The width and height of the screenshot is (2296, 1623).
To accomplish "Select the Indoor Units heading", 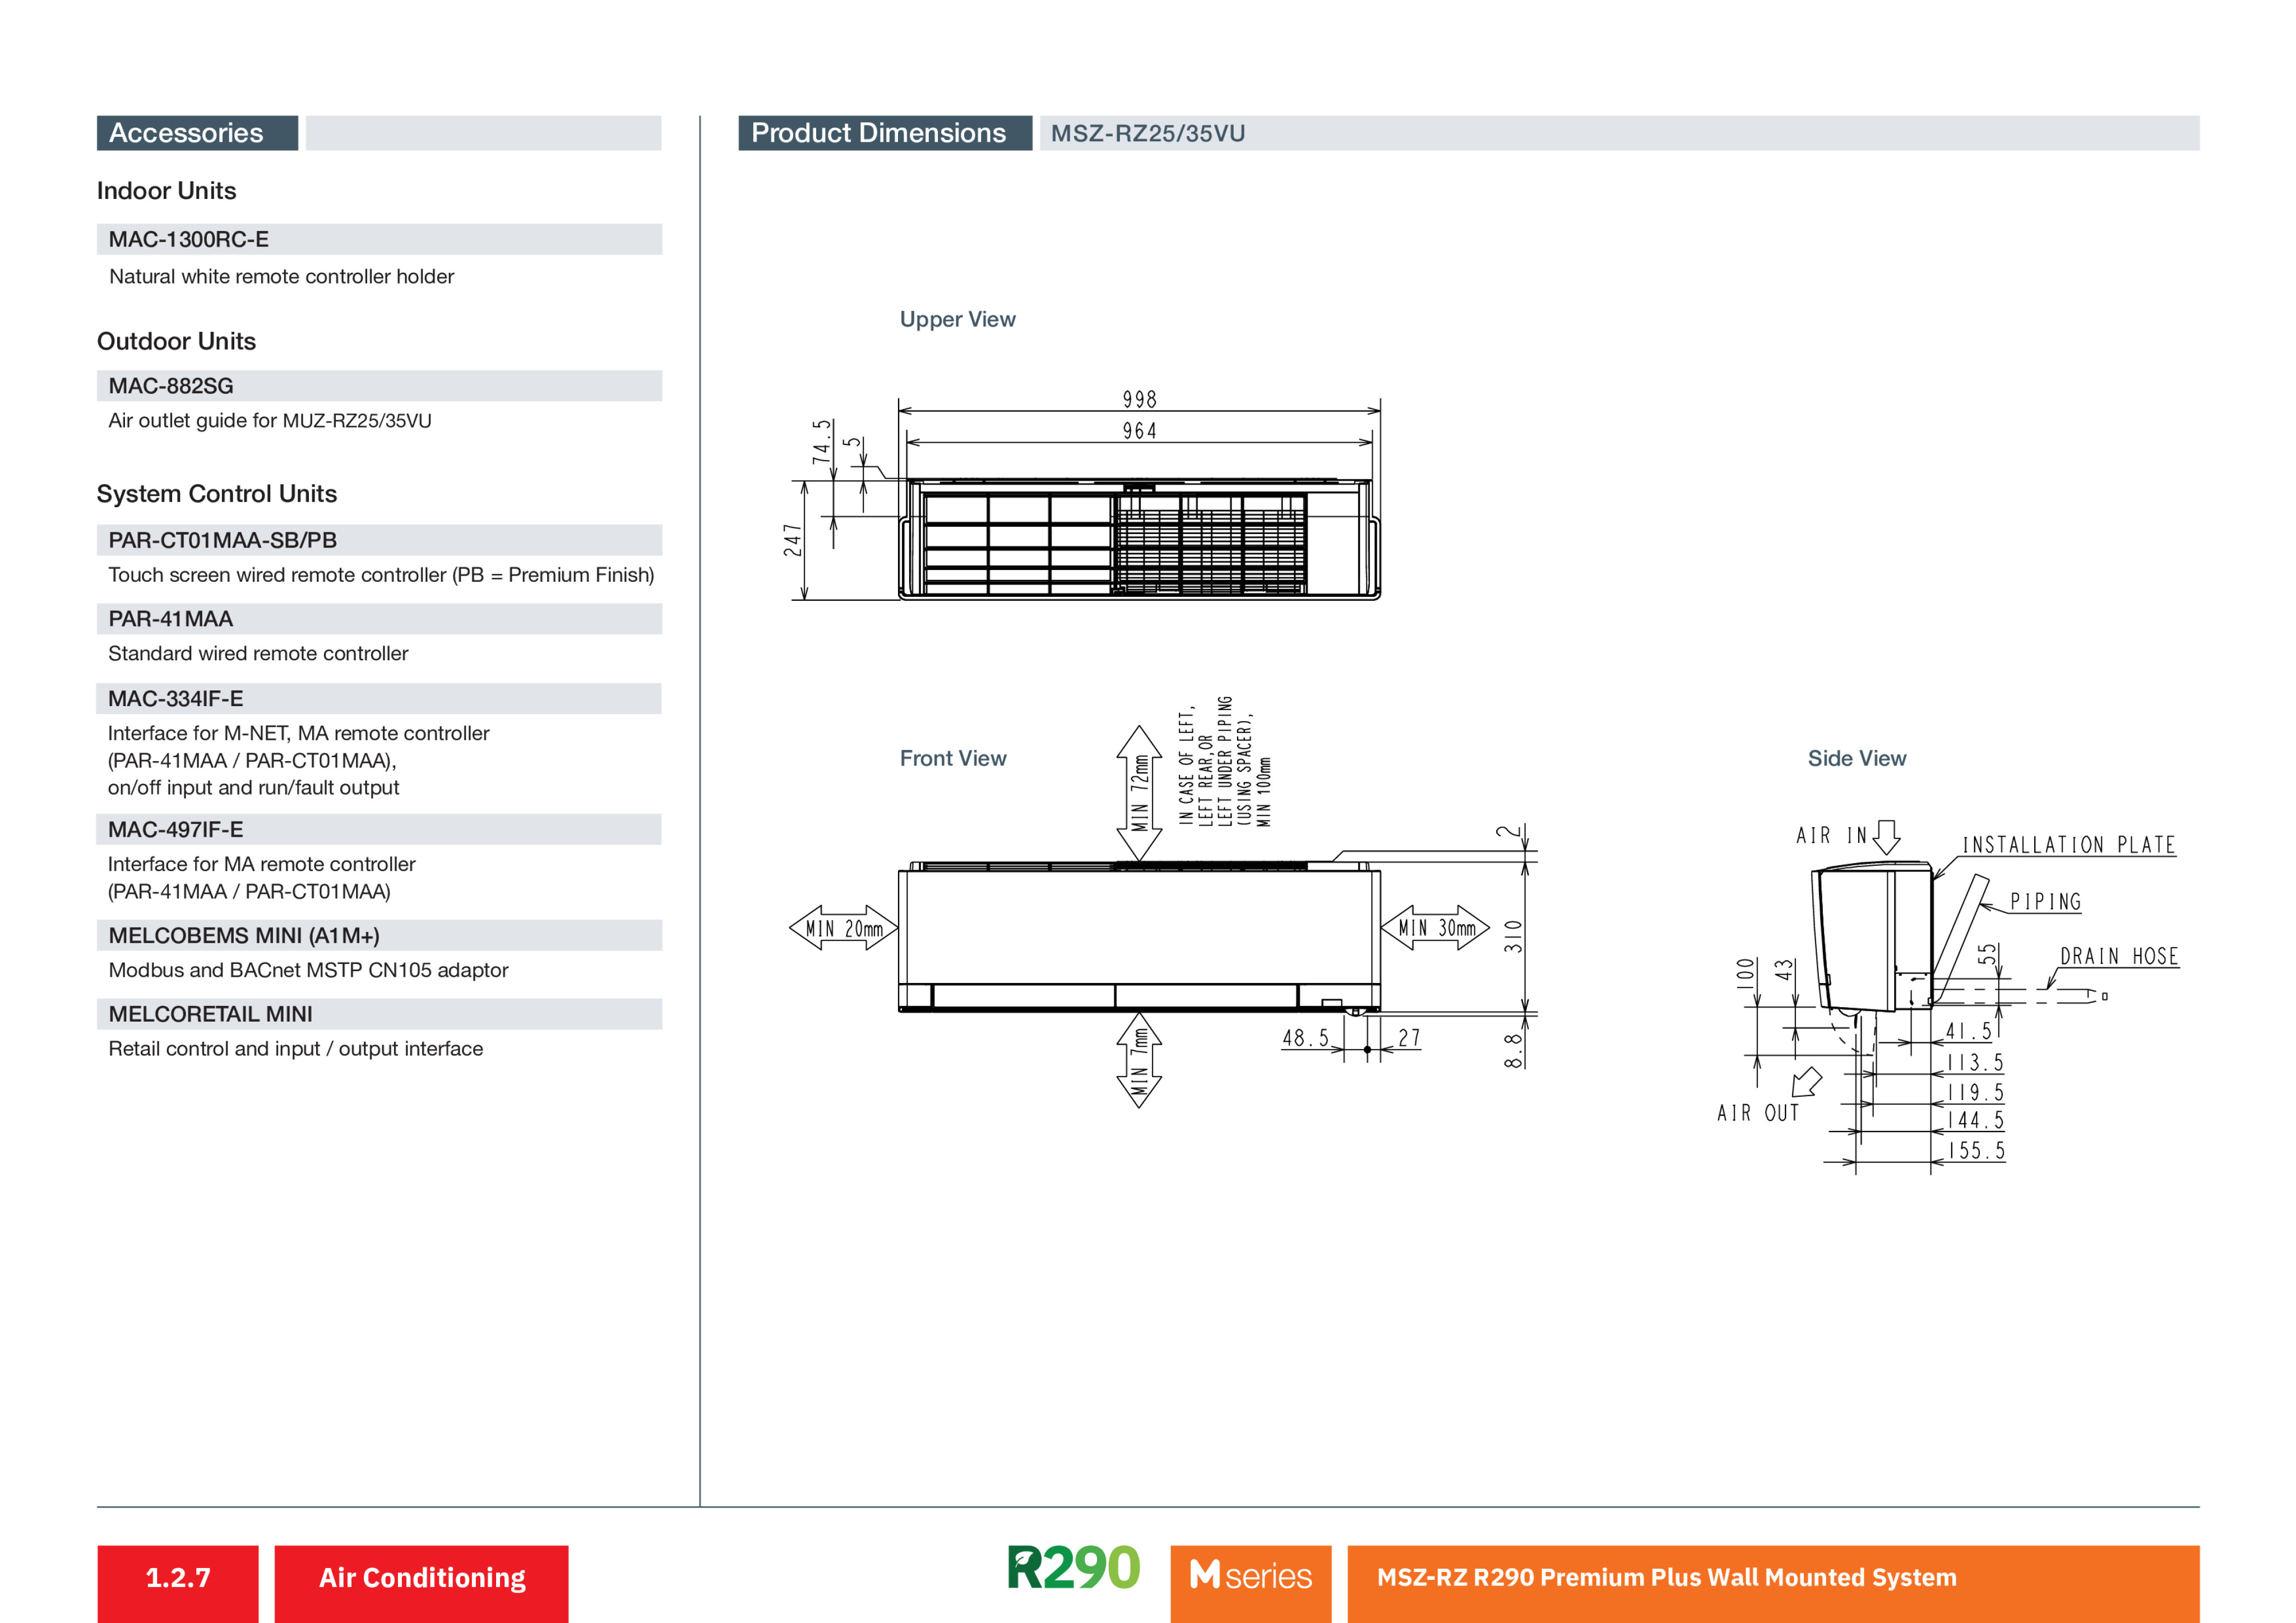I will [166, 190].
